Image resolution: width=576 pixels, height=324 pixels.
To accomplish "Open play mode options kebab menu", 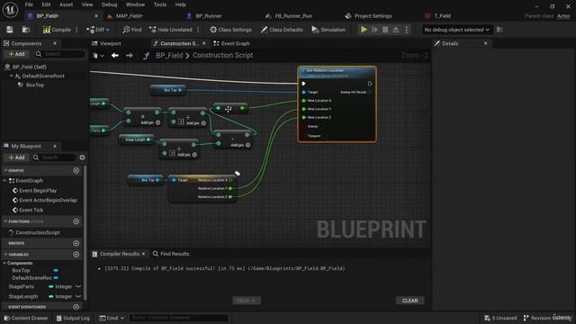I will click(x=406, y=30).
